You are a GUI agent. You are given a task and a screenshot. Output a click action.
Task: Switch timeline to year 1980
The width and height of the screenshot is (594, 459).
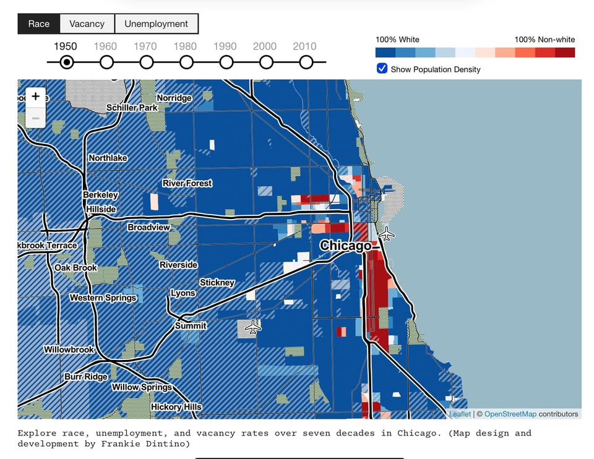tap(186, 62)
